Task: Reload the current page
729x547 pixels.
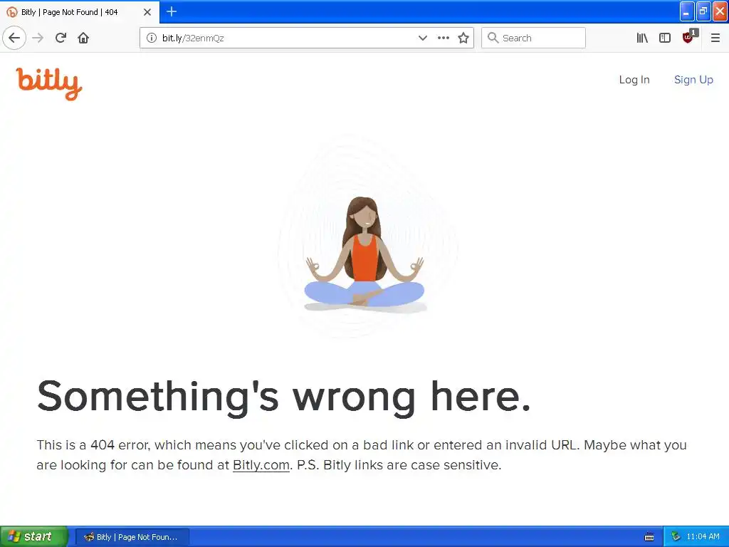Action: [x=61, y=38]
